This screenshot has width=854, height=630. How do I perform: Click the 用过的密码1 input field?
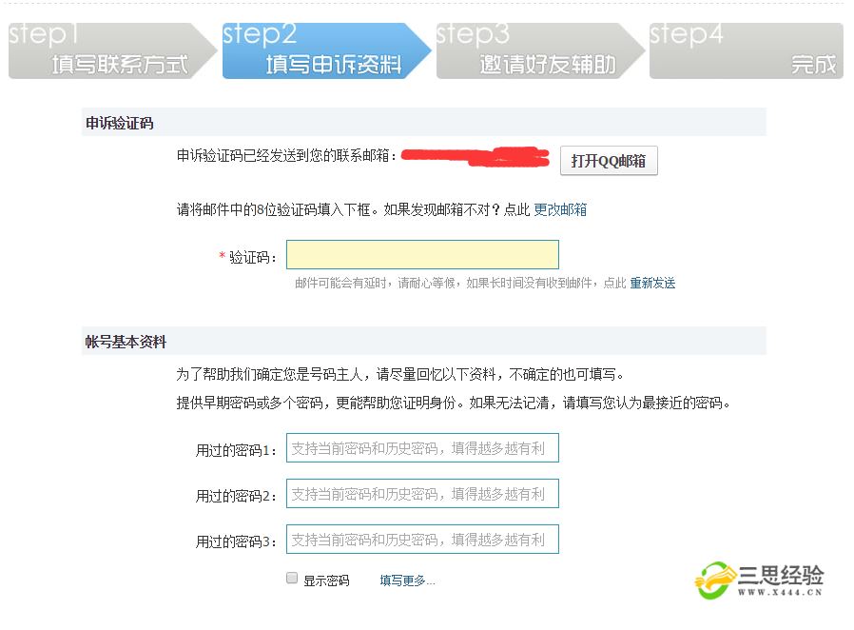click(422, 448)
